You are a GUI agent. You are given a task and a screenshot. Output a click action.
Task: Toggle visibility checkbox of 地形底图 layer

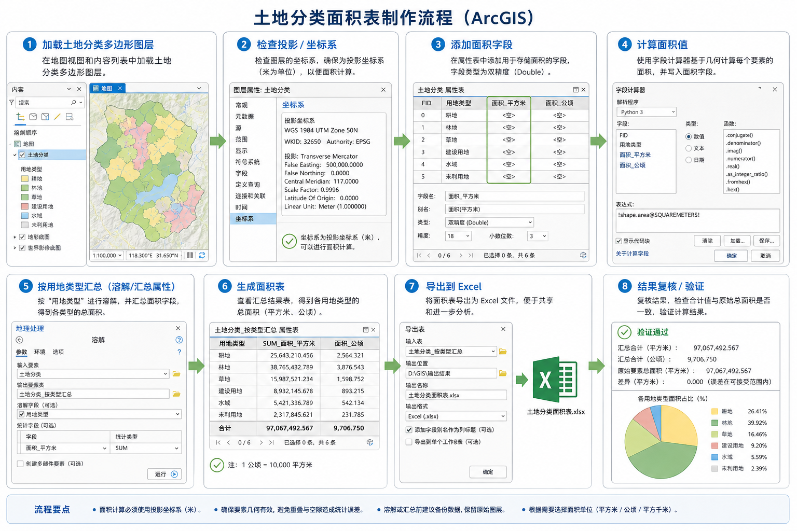point(22,237)
